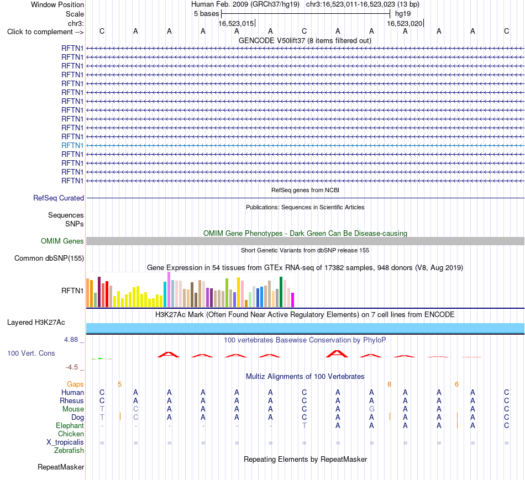Click the RFTN1 label beside the GTEx chart
The width and height of the screenshot is (525, 480).
[72, 291]
